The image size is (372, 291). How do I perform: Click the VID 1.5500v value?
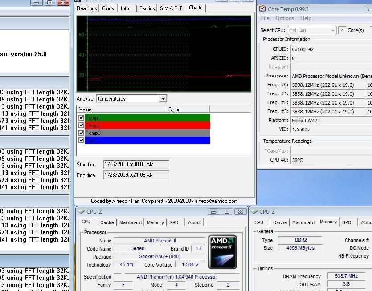tap(301, 129)
